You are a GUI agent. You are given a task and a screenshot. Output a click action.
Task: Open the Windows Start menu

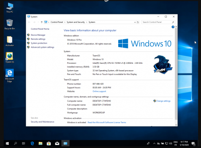click(x=7, y=144)
